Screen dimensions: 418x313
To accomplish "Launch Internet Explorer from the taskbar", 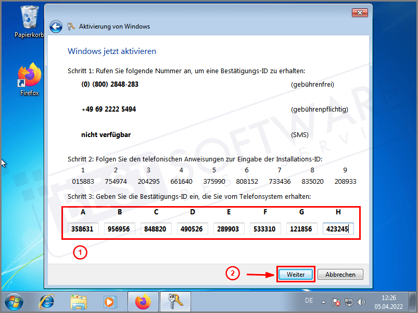I will tap(46, 302).
